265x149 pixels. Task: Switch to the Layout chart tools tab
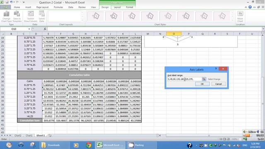[117, 7]
